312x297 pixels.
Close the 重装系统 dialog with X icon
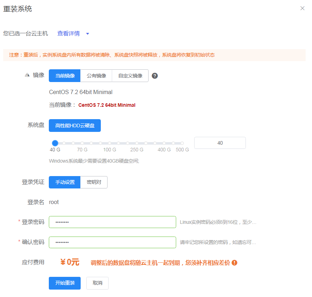point(302,8)
